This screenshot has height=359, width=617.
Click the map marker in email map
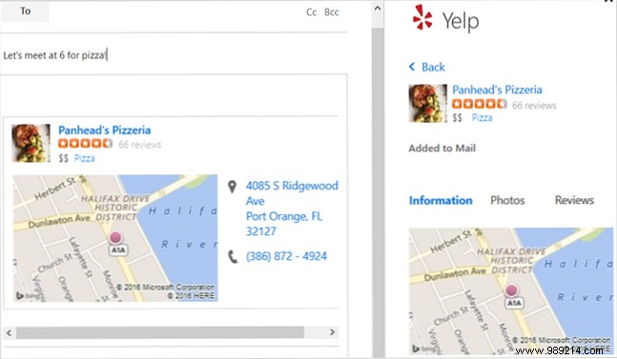coord(115,237)
